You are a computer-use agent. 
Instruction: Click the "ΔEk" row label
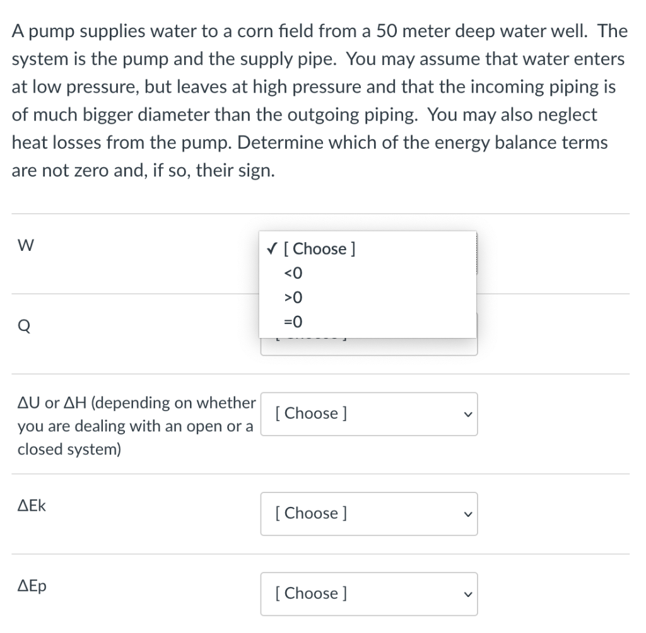pyautogui.click(x=32, y=506)
